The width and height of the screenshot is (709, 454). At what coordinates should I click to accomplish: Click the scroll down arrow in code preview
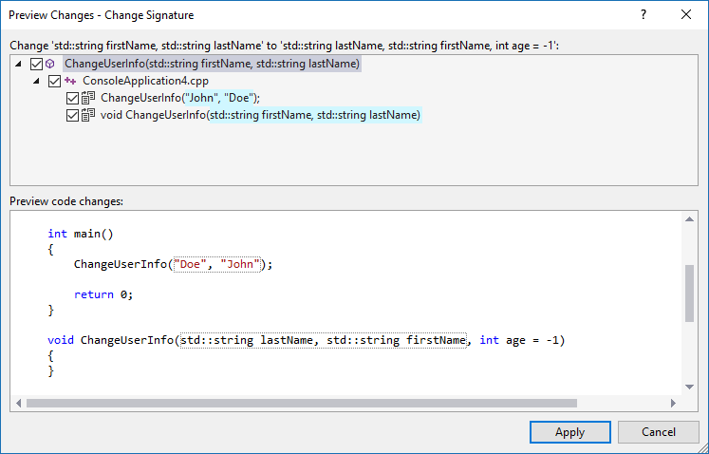pyautogui.click(x=689, y=387)
